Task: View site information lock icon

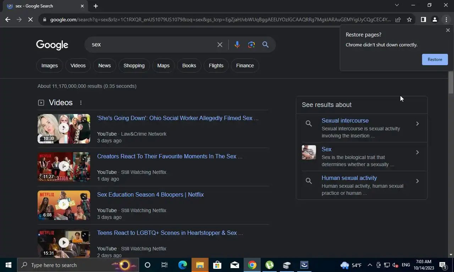Action: (44, 19)
